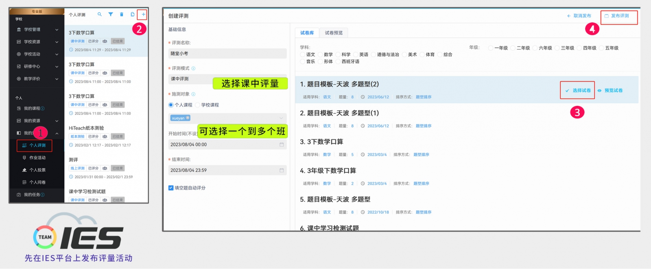Screen dimensions: 651x269
Task: Click the info icon beside 评测模式
Action: click(x=193, y=68)
